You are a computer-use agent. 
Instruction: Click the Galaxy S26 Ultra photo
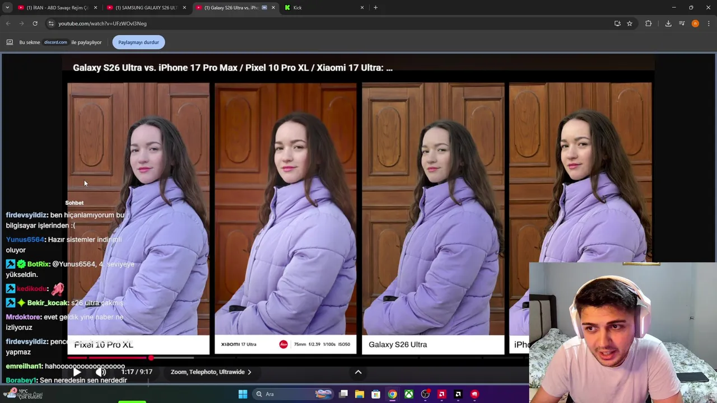coord(433,209)
